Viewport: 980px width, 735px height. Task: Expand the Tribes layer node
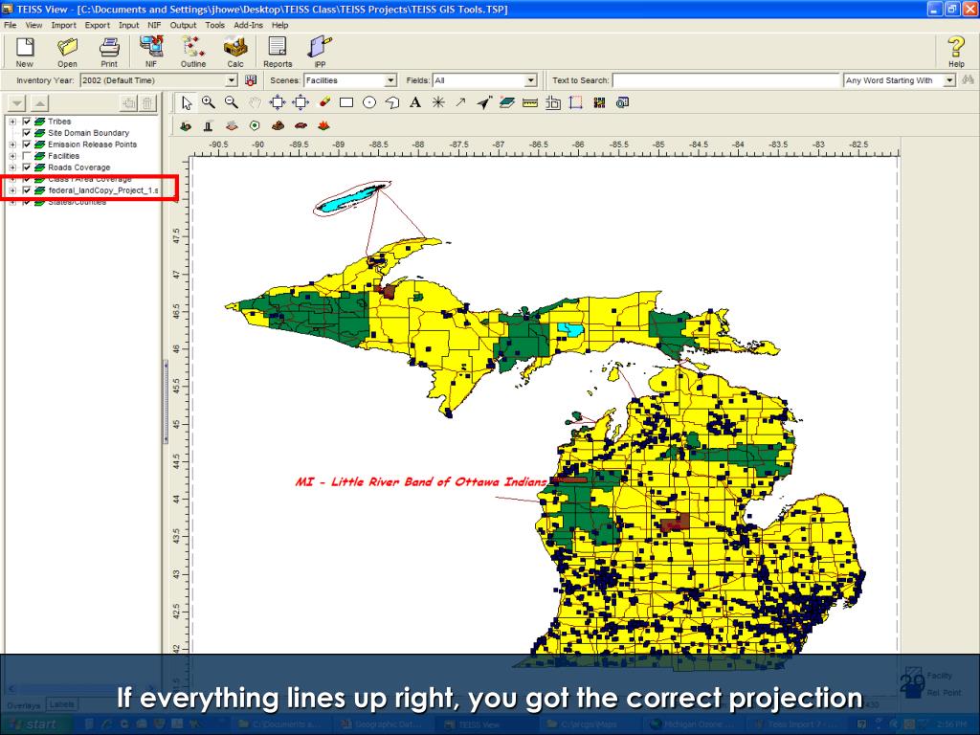pyautogui.click(x=12, y=122)
